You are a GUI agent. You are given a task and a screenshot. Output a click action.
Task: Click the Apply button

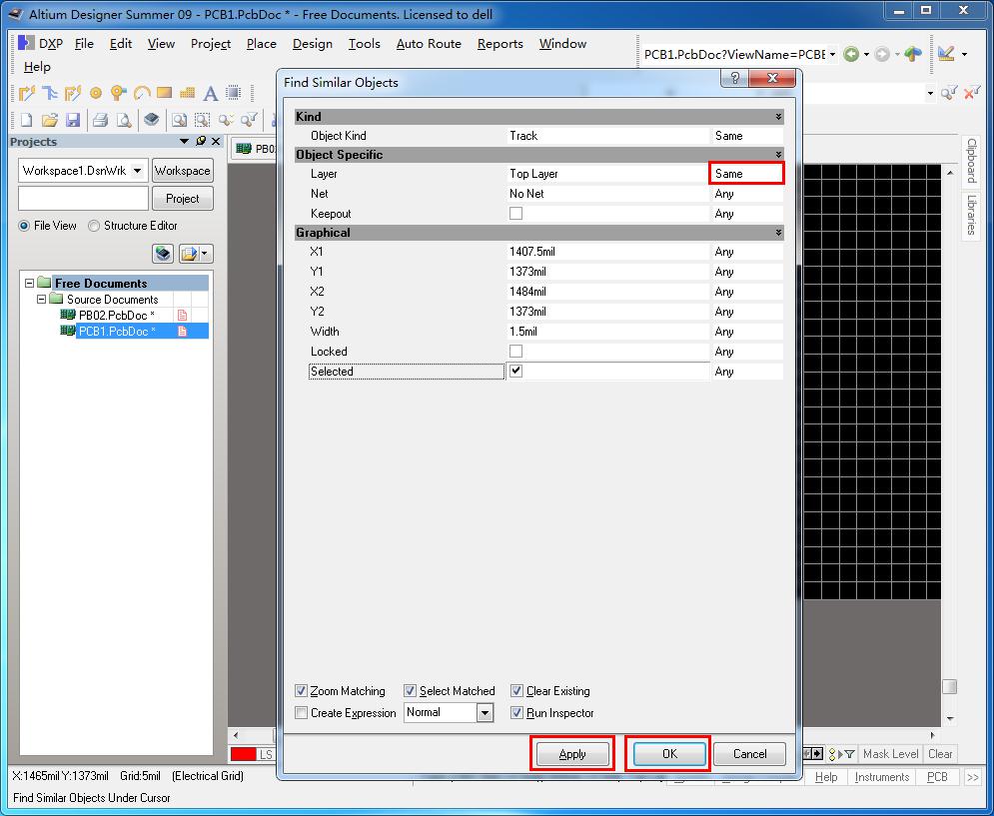(571, 754)
